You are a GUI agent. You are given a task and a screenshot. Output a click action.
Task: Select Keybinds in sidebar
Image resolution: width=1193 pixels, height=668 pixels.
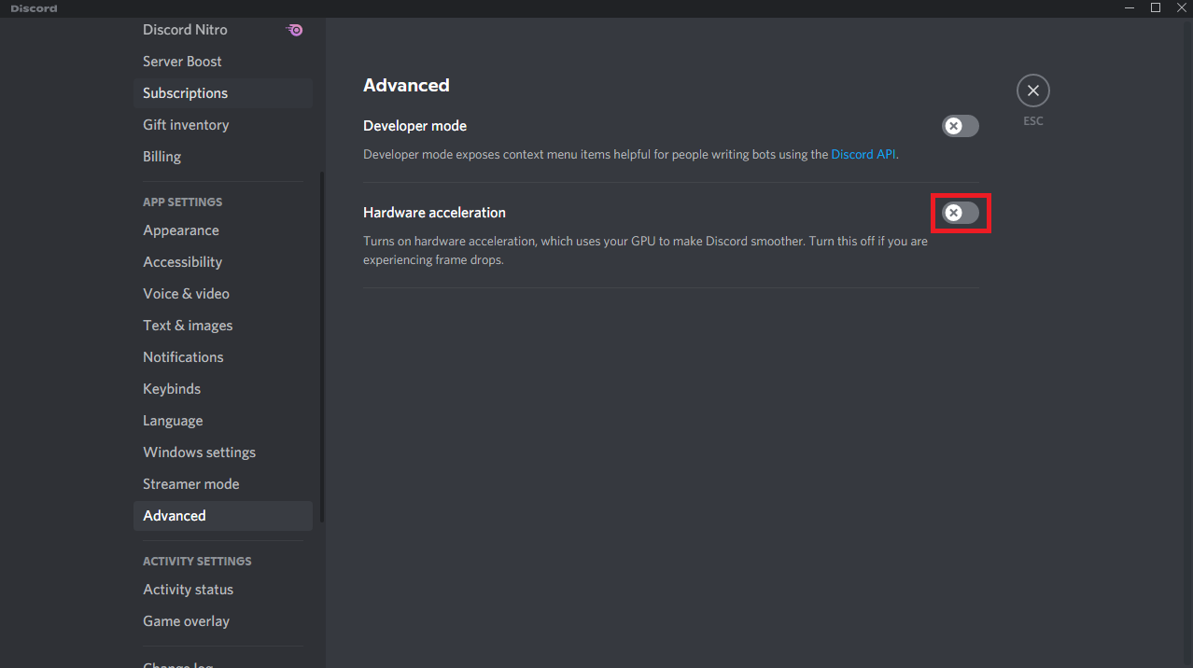coord(172,389)
